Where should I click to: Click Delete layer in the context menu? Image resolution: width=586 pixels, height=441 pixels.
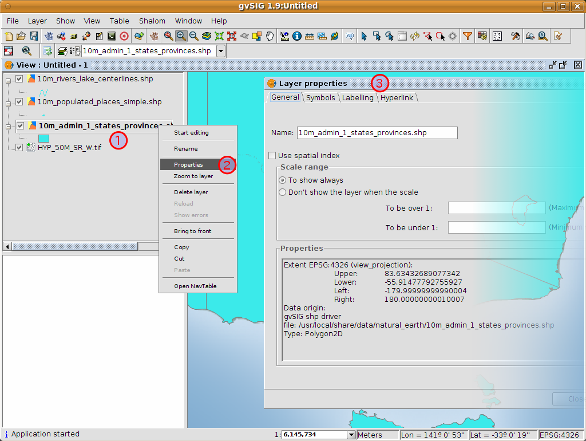191,192
